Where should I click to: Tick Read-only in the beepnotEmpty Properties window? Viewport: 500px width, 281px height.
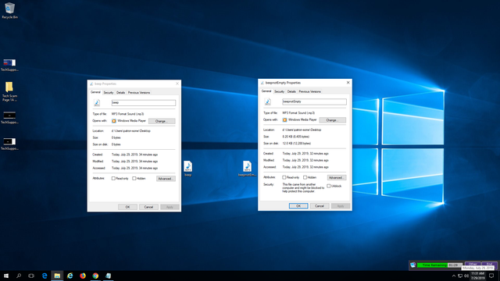284,177
